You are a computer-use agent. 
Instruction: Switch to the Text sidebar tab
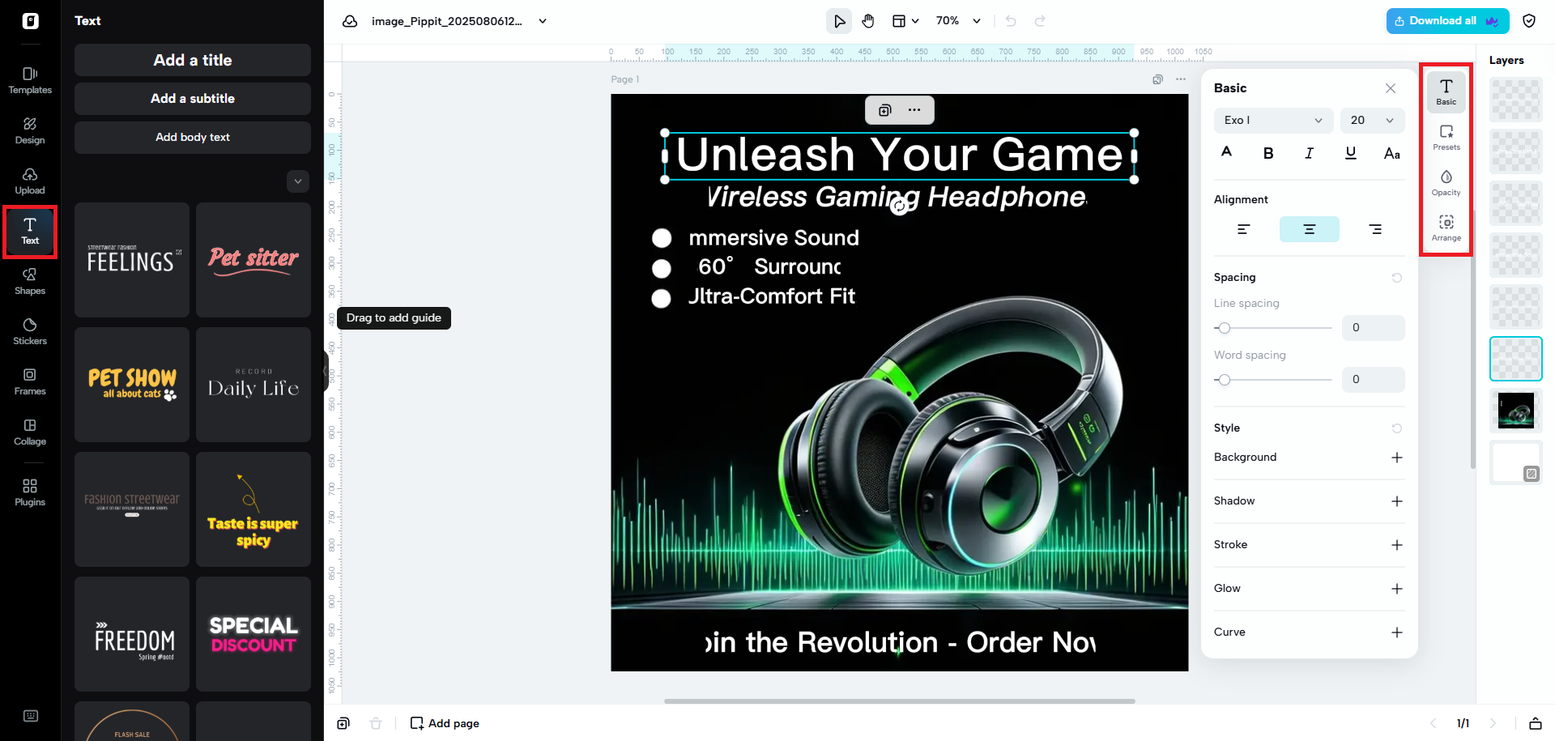[30, 231]
